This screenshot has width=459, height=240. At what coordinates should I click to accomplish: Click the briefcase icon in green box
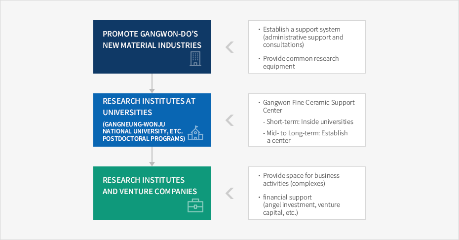click(x=195, y=205)
